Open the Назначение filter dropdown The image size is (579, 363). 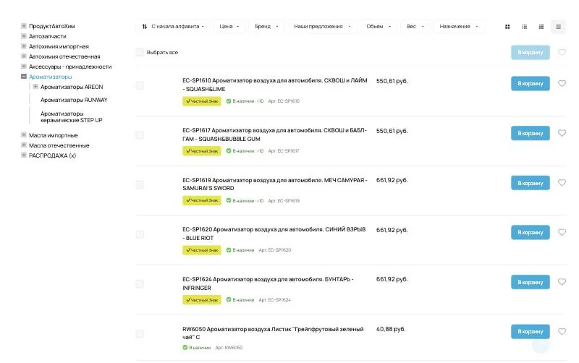coord(459,27)
